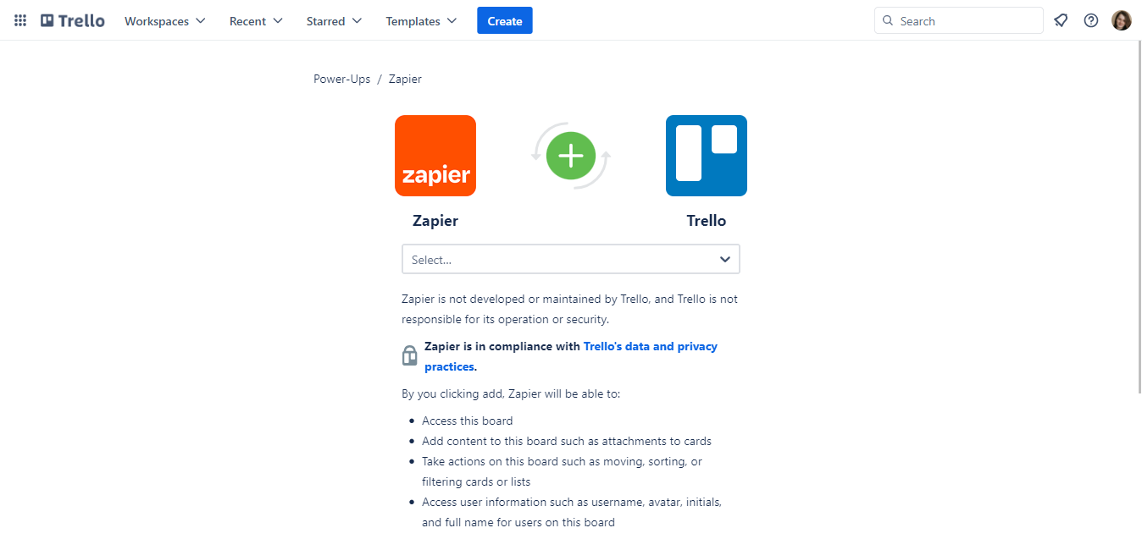
Task: Open Trello's data and privacy practices link
Action: (x=650, y=347)
